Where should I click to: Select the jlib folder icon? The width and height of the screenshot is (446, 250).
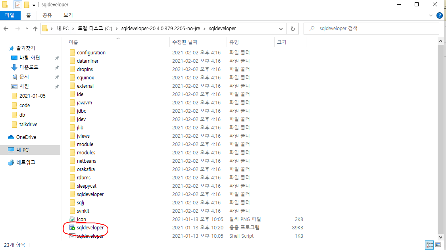pyautogui.click(x=72, y=128)
